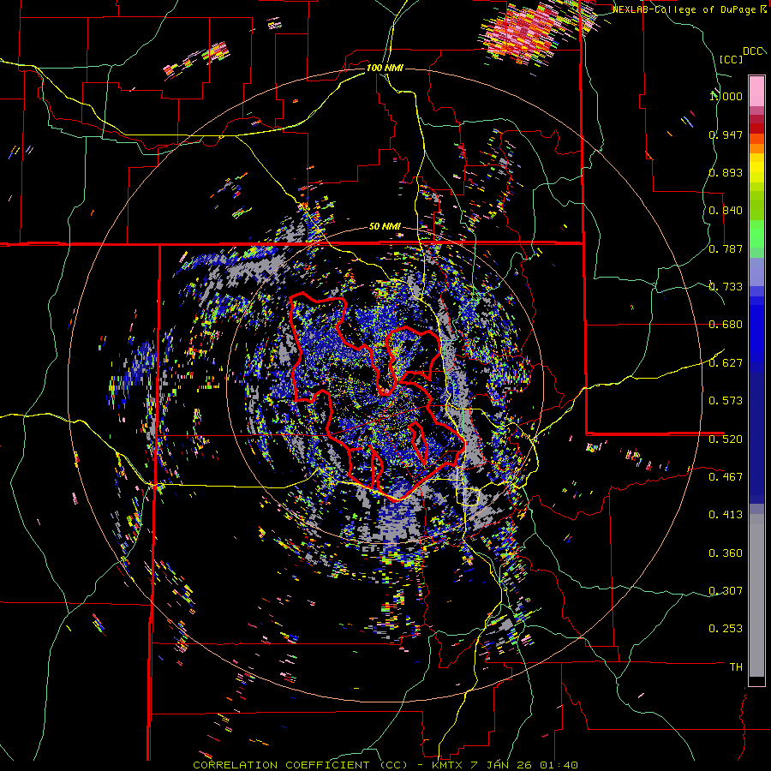Click the 0.733 scale value
Image resolution: width=771 pixels, height=771 pixels.
pos(726,287)
